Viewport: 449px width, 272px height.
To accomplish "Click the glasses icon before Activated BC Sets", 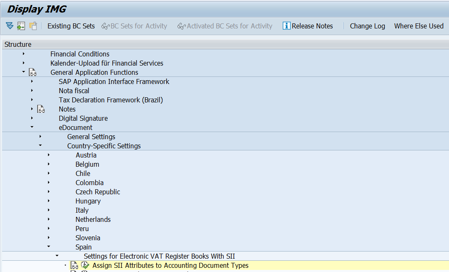I will 182,26.
